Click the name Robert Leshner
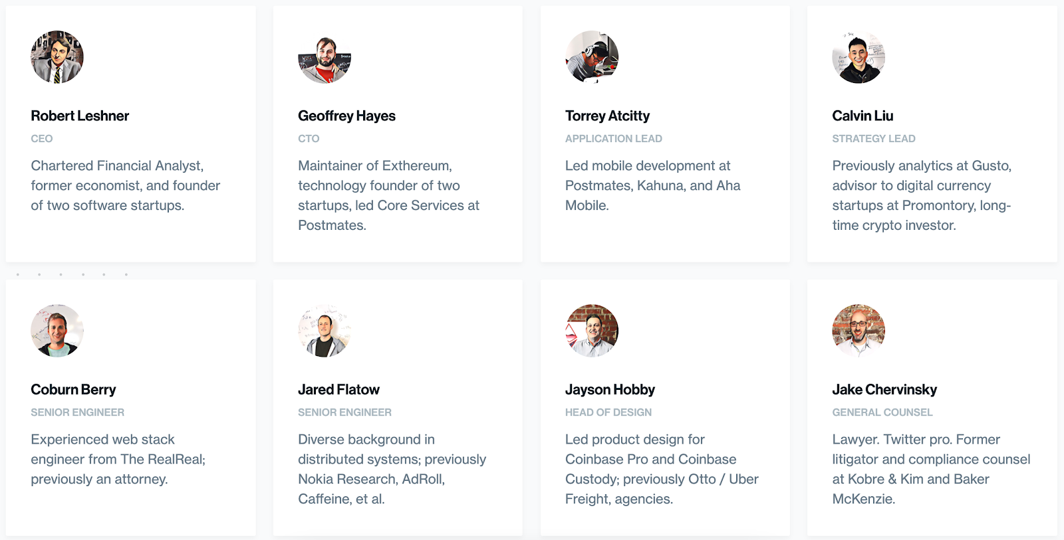 (80, 116)
